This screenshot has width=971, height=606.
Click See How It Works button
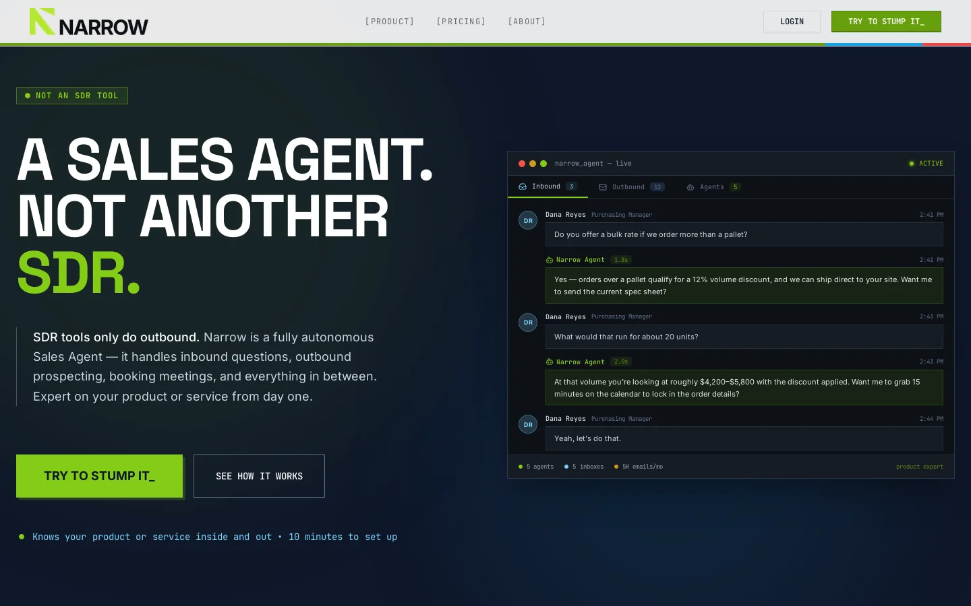[259, 476]
